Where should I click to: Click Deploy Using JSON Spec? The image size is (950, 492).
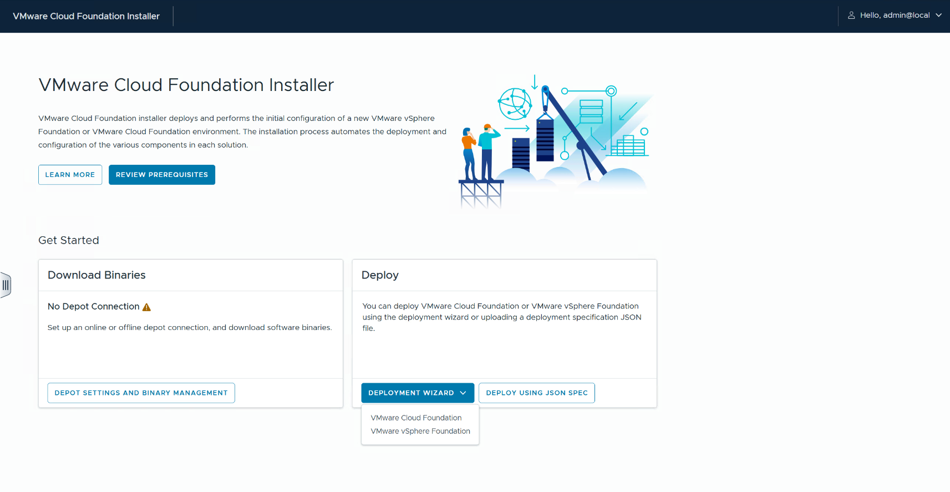537,393
